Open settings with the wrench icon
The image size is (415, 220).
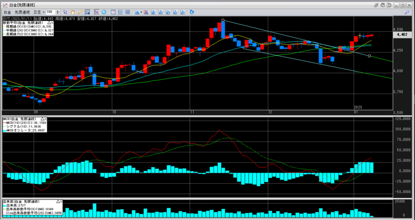[x=406, y=12]
